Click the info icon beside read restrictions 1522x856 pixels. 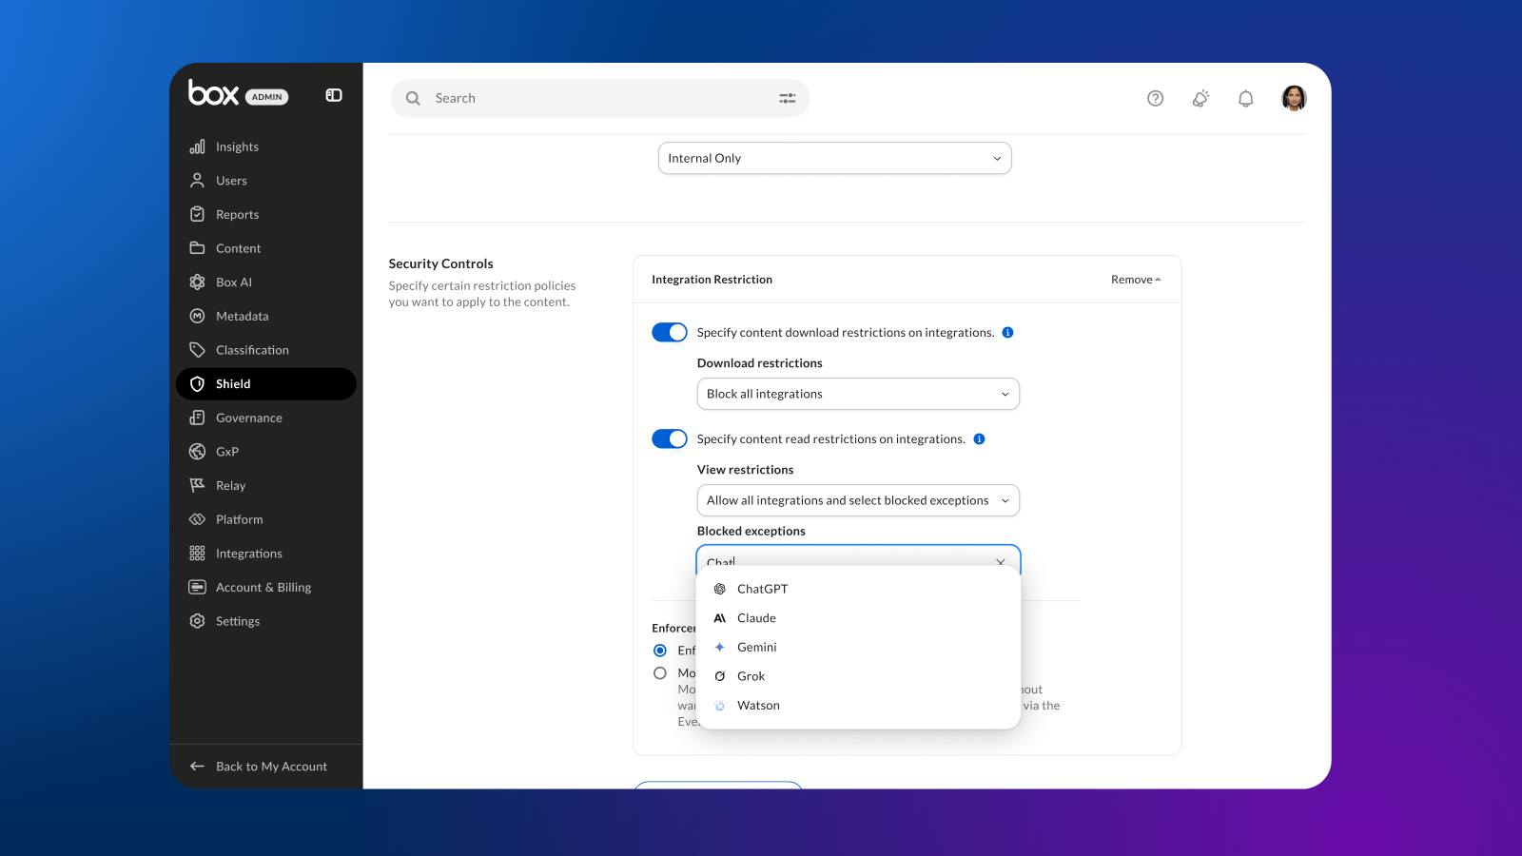(979, 439)
